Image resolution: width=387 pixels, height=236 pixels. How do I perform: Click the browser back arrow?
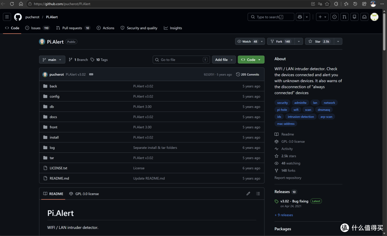click(x=3, y=4)
